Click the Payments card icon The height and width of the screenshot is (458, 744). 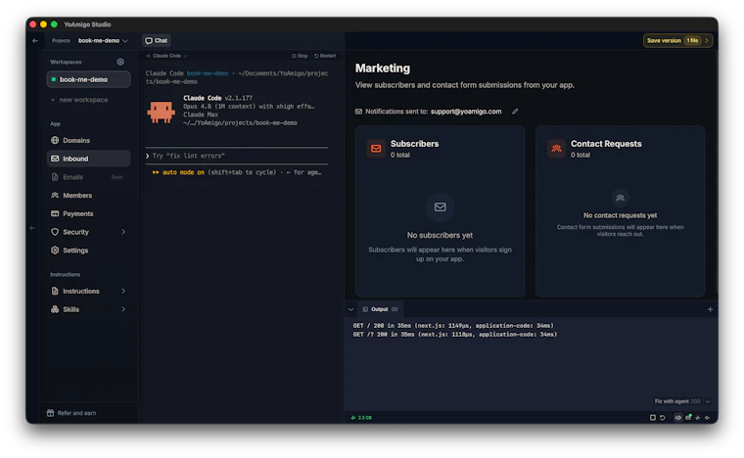tap(55, 213)
